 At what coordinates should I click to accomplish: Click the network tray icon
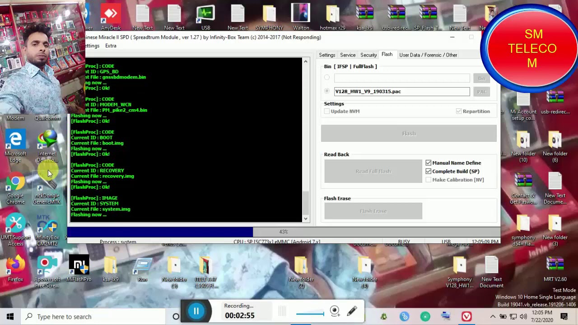pyautogui.click(x=514, y=317)
